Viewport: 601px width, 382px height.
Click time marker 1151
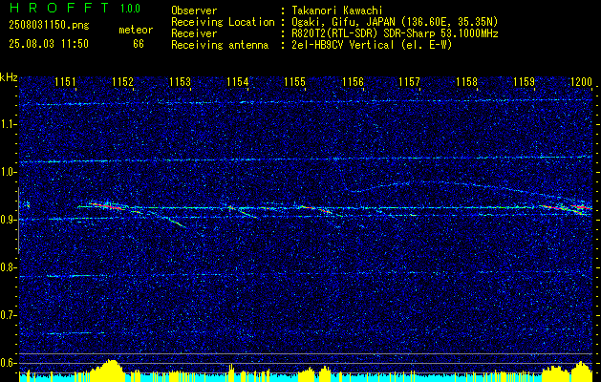point(65,81)
